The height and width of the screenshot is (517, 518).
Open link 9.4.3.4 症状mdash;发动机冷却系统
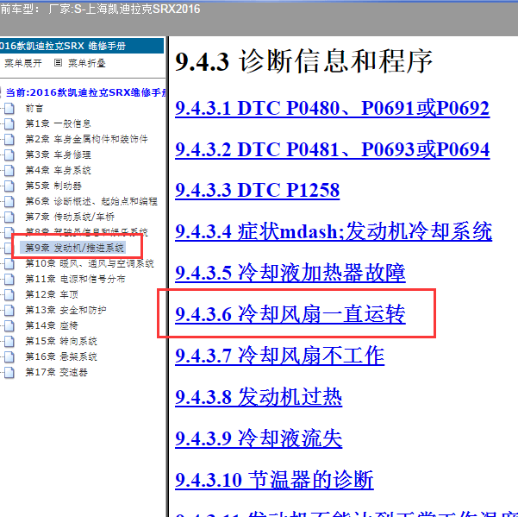tap(334, 231)
